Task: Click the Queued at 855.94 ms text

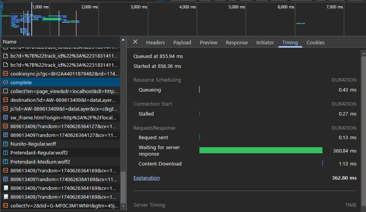Action: click(158, 56)
